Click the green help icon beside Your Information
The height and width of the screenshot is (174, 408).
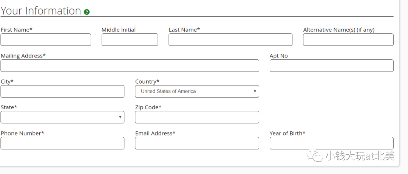[x=87, y=12]
